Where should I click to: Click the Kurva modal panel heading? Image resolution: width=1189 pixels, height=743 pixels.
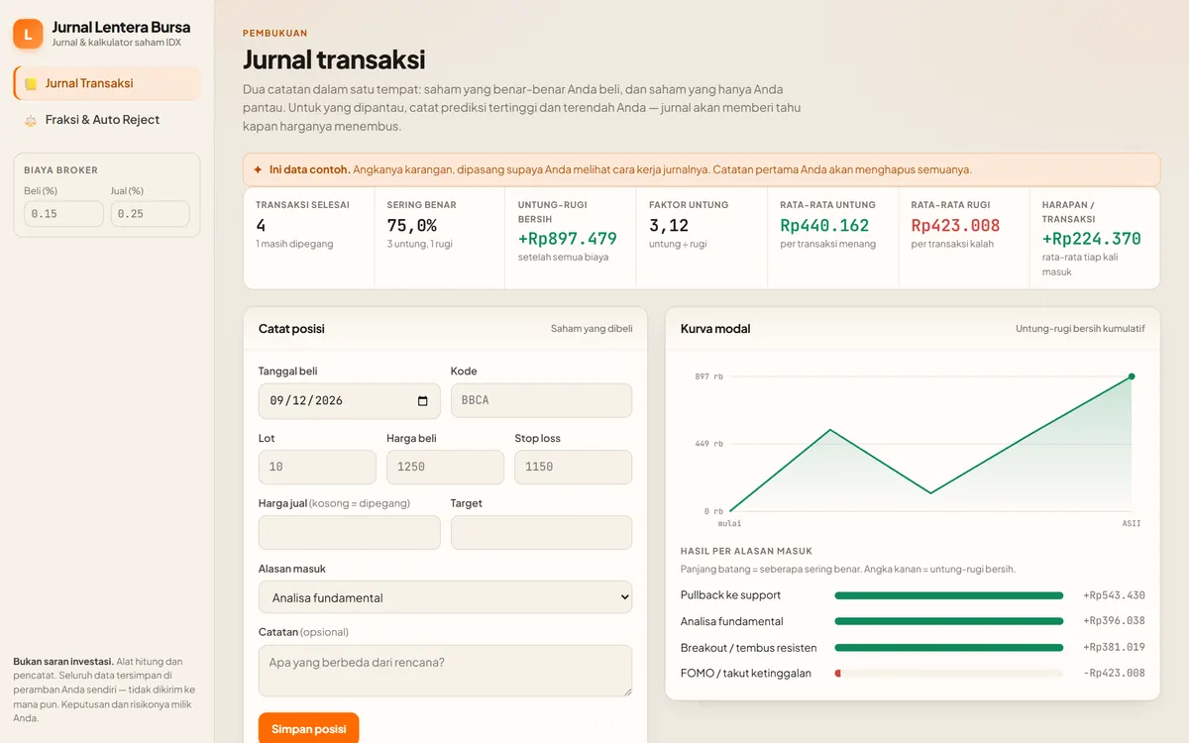pos(715,329)
